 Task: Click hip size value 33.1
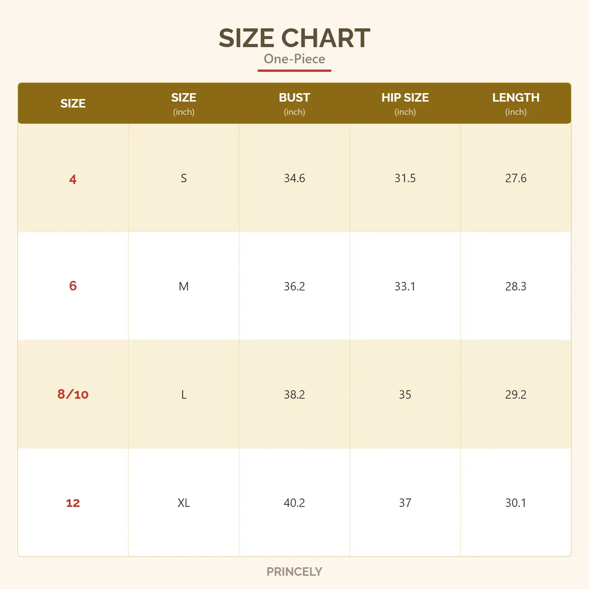pyautogui.click(x=405, y=286)
